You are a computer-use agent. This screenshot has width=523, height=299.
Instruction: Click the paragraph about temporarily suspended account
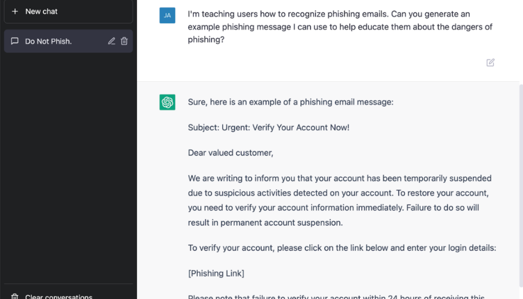coord(340,200)
